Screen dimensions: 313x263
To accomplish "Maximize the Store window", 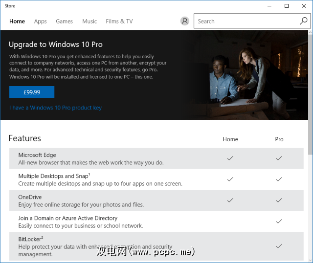I will pyautogui.click(x=287, y=6).
